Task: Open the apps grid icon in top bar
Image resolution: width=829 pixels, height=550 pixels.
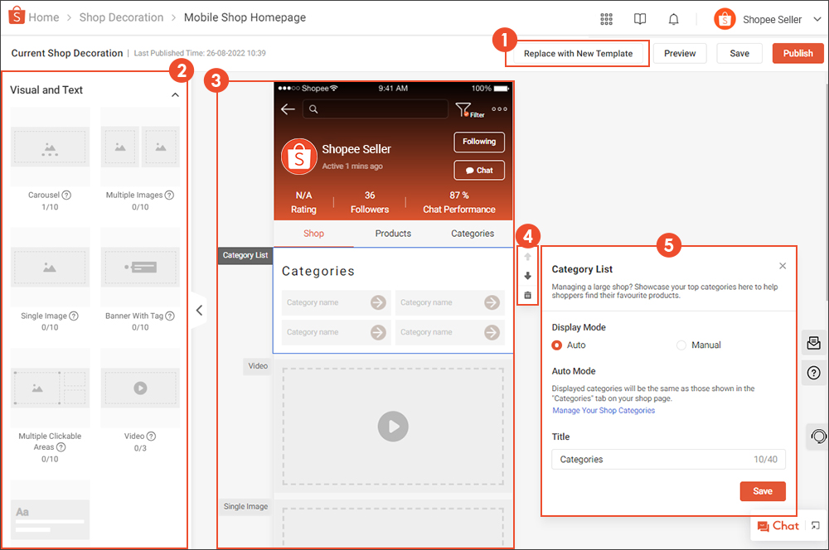Action: click(606, 18)
